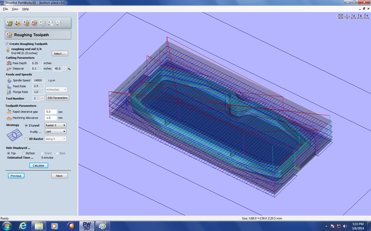Open step 5 cut-out toolpath icon
Viewport: 371px width, 231px height.
tap(43, 23)
